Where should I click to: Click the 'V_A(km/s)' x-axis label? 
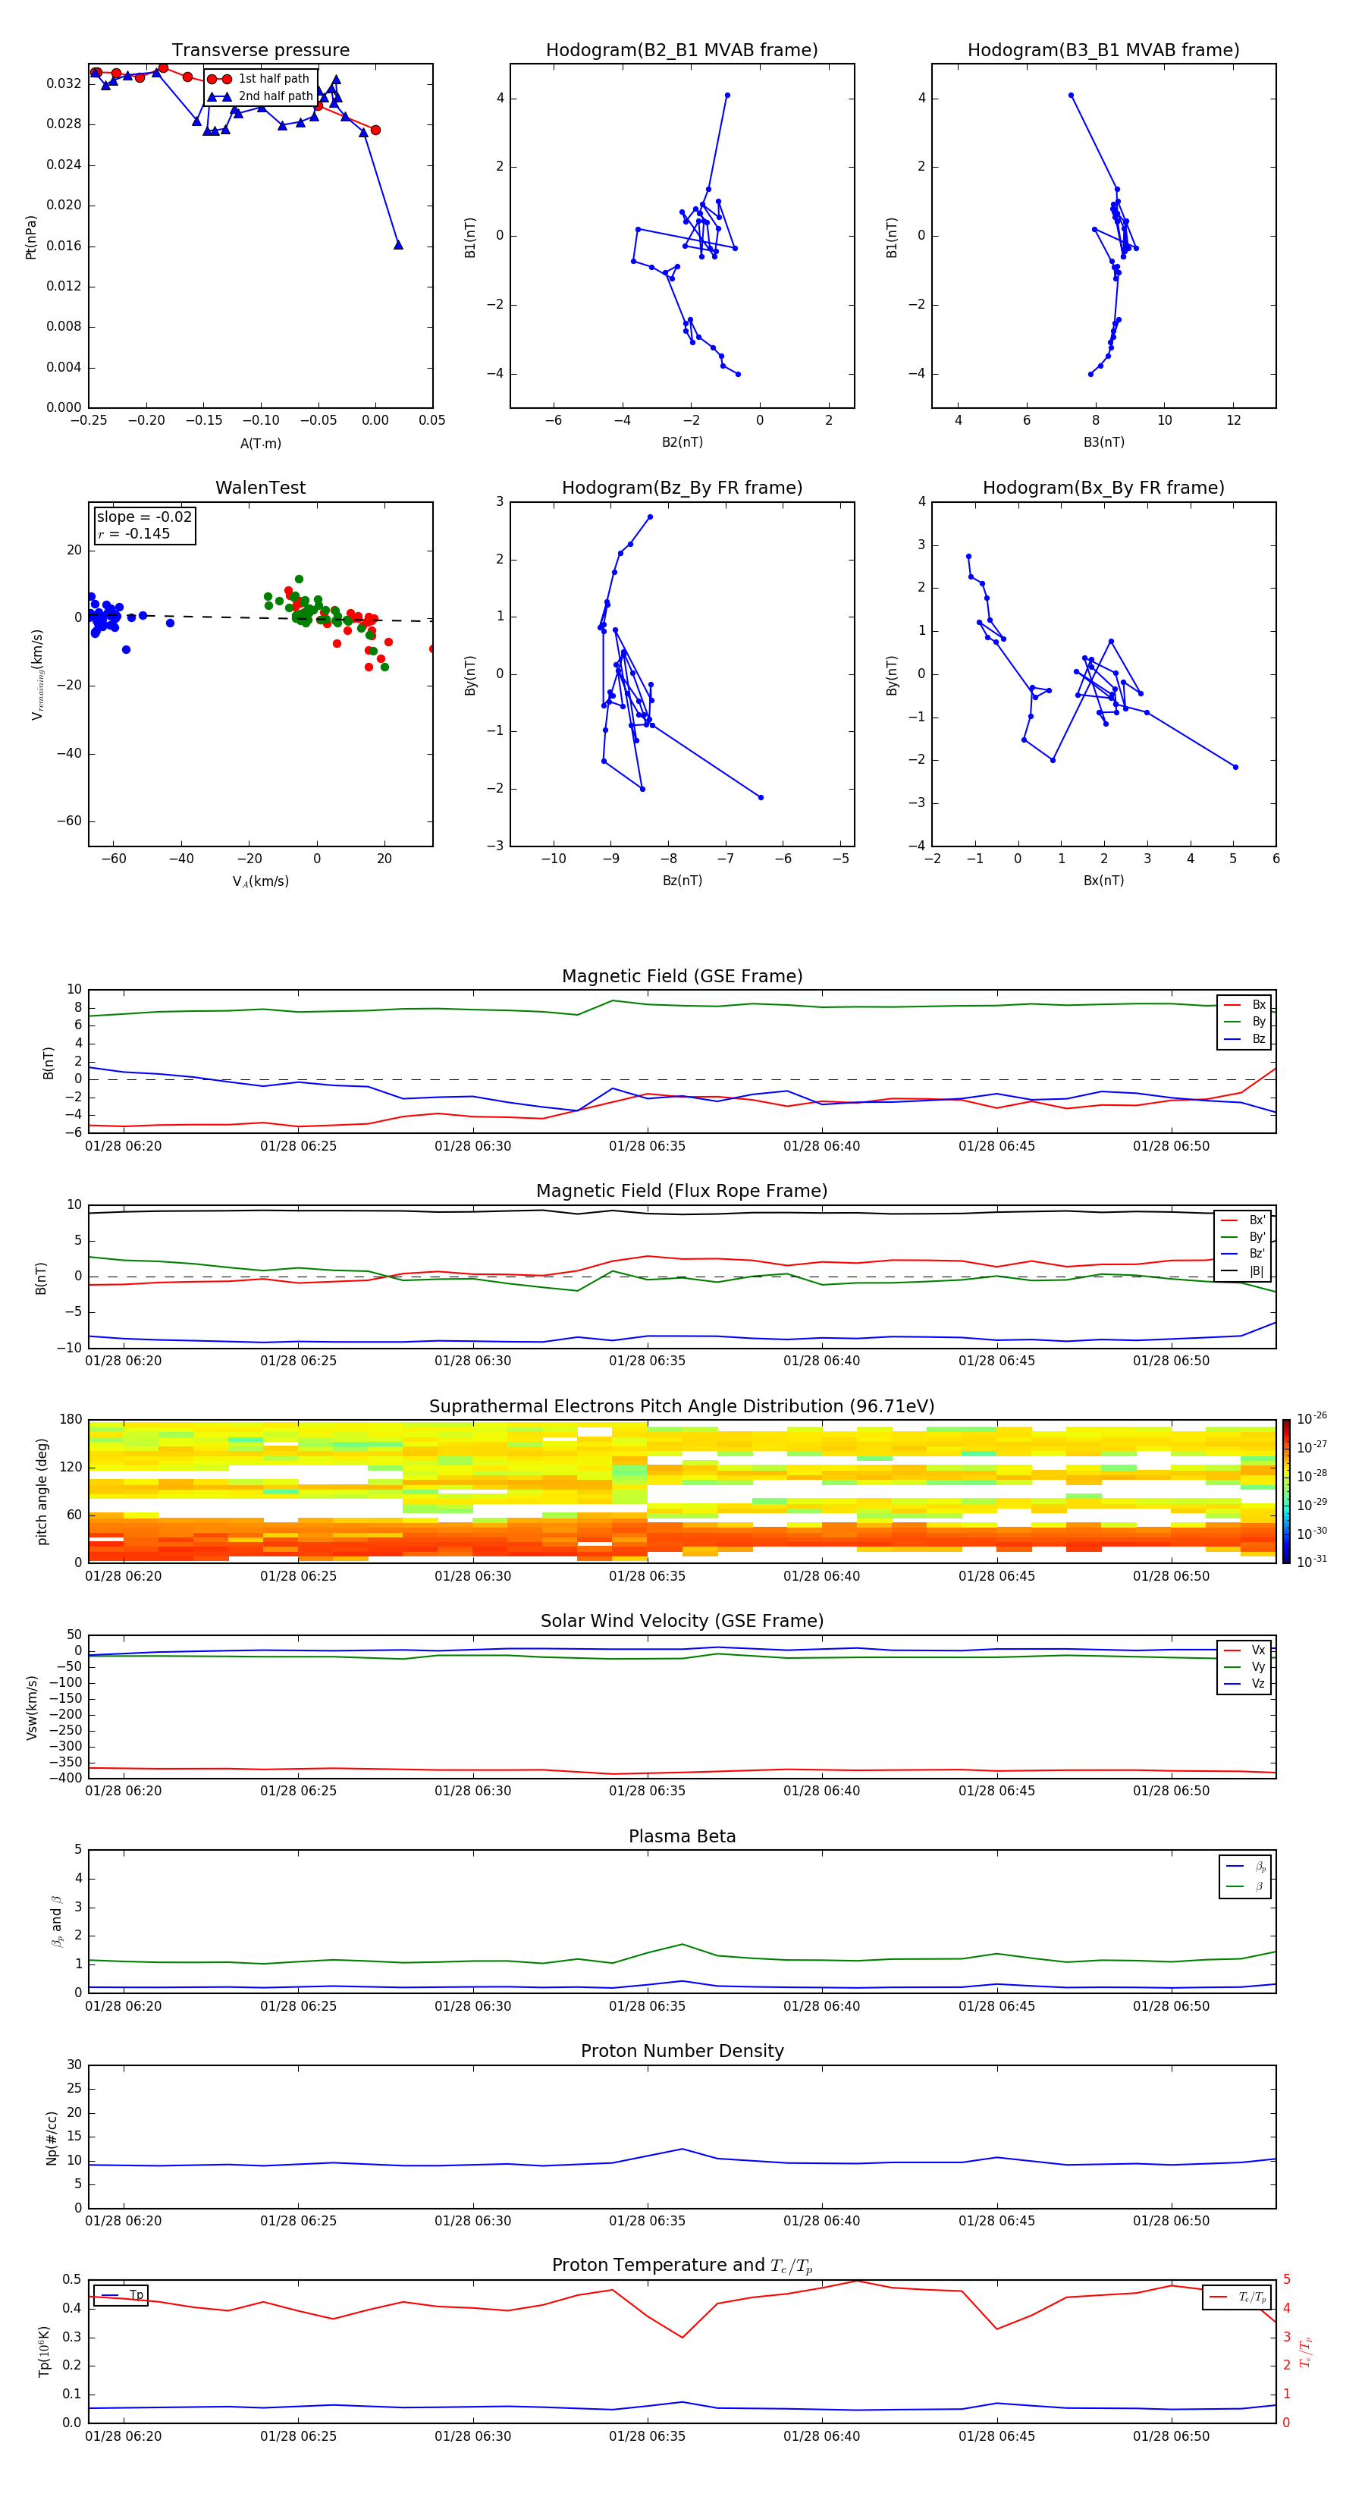pos(260,881)
